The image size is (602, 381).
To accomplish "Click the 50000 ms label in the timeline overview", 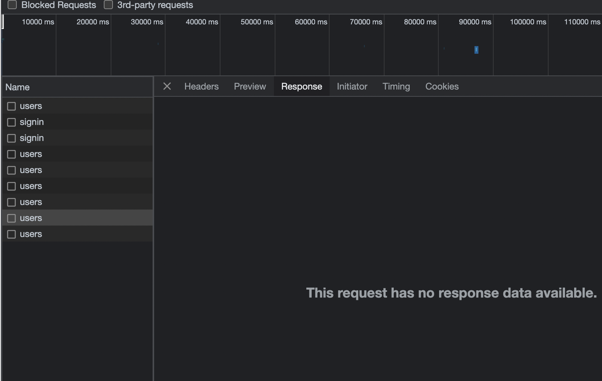I will 257,22.
